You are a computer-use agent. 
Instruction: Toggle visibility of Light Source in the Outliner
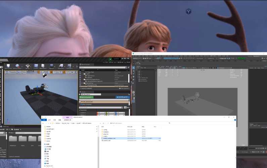click(80, 76)
